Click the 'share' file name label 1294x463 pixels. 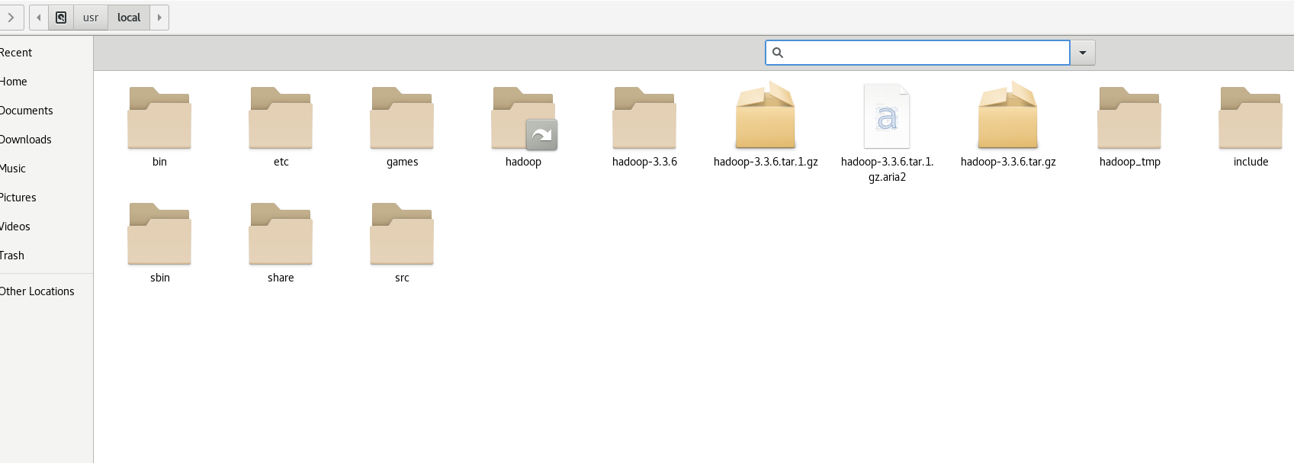point(281,278)
